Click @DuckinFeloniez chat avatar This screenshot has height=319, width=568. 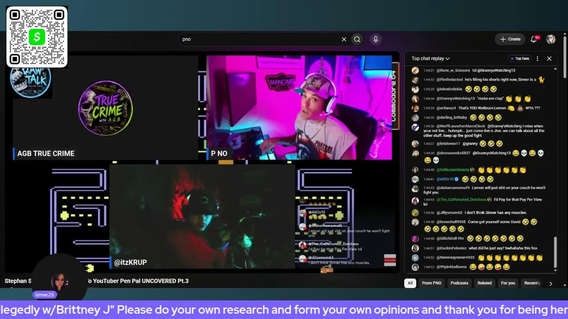click(x=415, y=248)
